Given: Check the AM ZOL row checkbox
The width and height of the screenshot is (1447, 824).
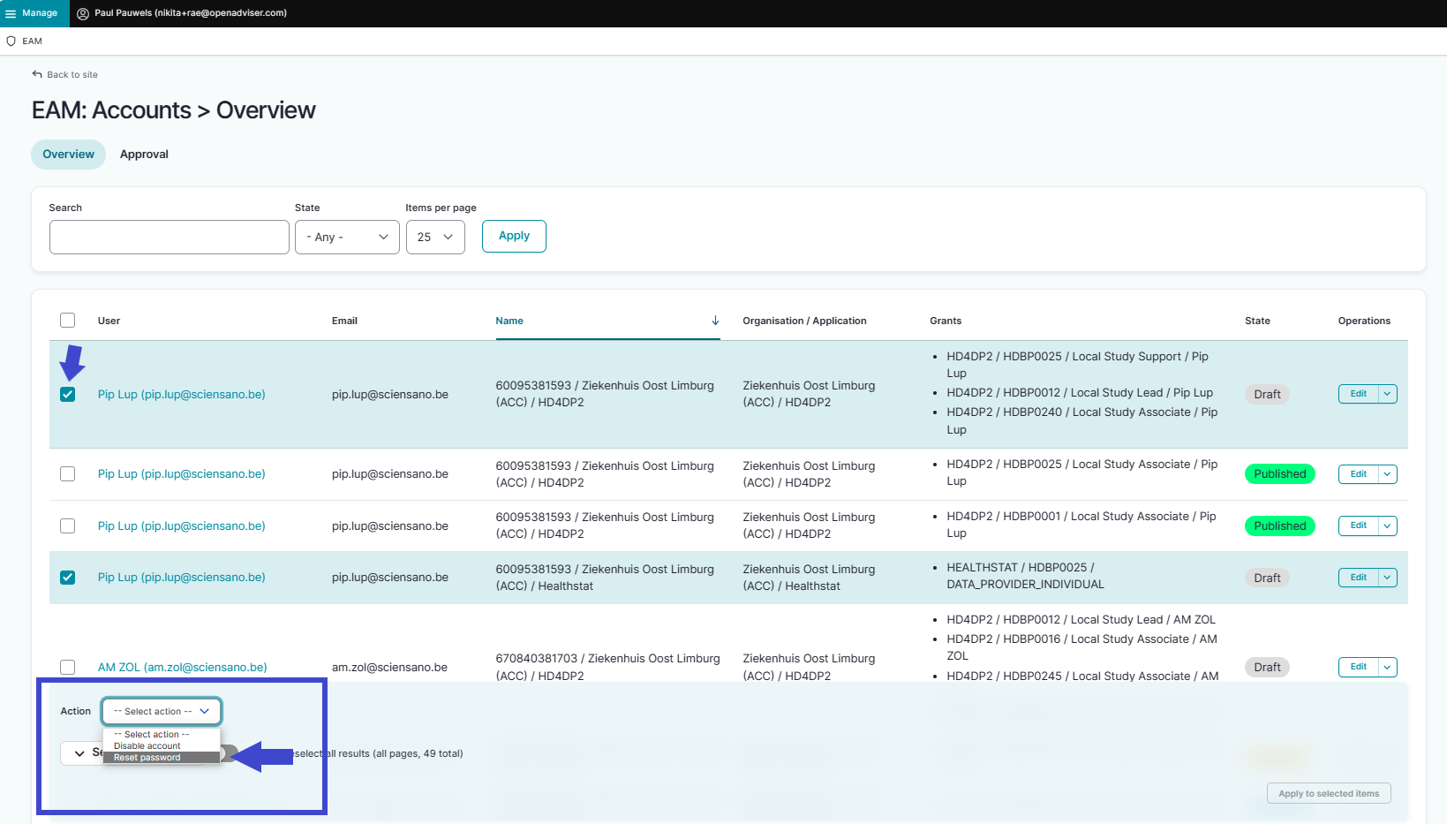Looking at the screenshot, I should point(68,668).
